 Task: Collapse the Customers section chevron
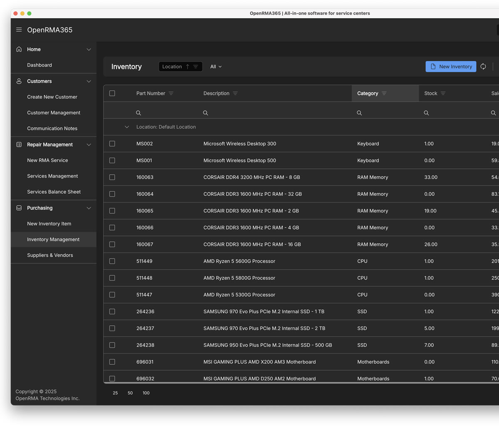coord(89,81)
